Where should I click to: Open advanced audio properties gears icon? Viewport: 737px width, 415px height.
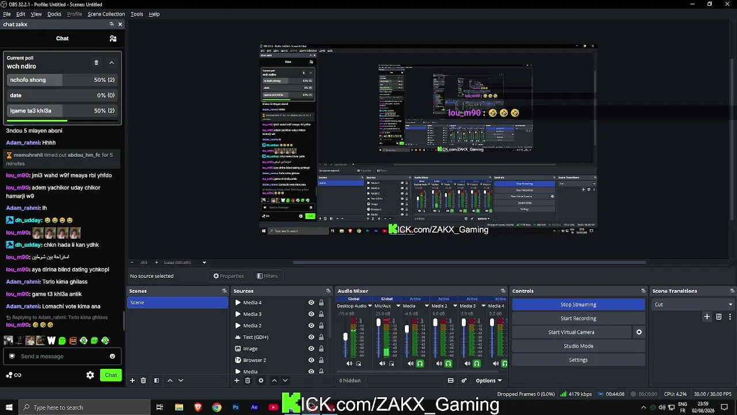(x=464, y=380)
